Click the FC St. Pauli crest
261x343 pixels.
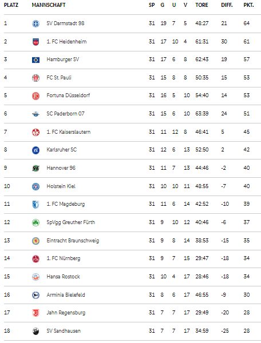[35, 78]
